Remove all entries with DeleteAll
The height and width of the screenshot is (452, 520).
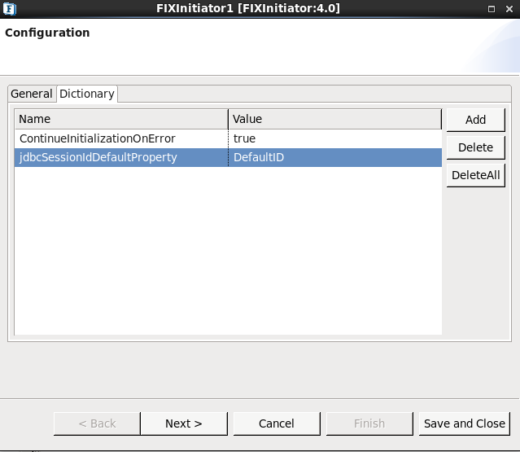pos(475,175)
